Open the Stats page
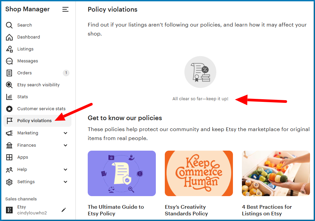The width and height of the screenshot is (315, 221). (23, 97)
